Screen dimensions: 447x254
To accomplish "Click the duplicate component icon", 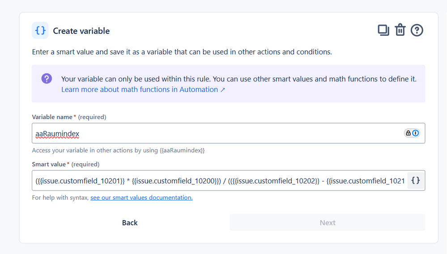I will pyautogui.click(x=383, y=30).
